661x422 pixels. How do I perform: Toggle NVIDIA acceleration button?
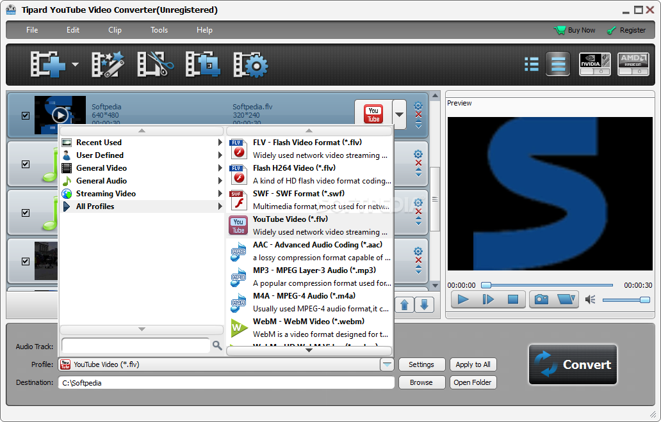(595, 64)
